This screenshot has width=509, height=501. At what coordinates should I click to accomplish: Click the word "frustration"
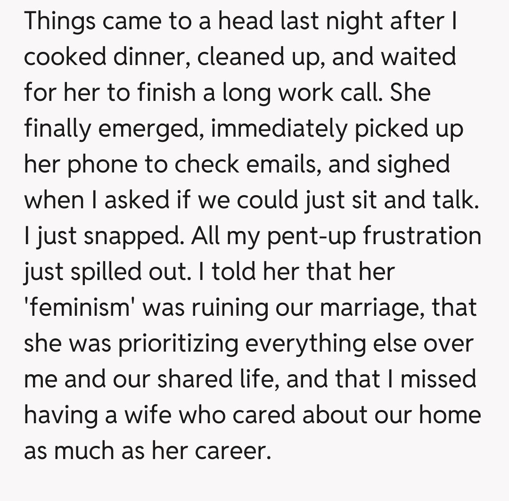pos(422,236)
